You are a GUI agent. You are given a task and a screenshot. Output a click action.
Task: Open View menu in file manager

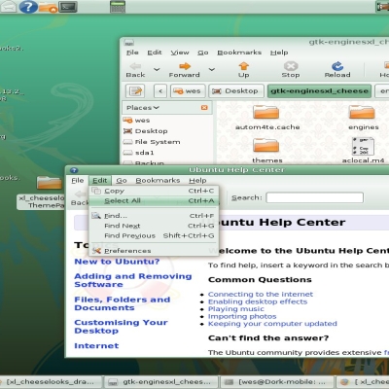pyautogui.click(x=180, y=53)
